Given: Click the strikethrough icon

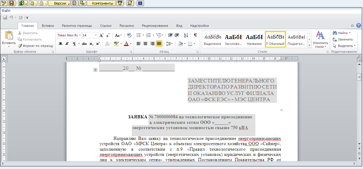Looking at the screenshot, I should [84, 44].
